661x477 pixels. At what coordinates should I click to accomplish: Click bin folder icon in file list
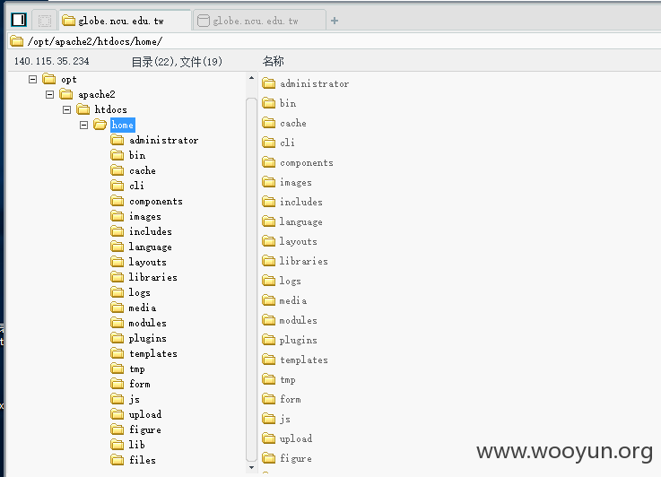click(268, 103)
